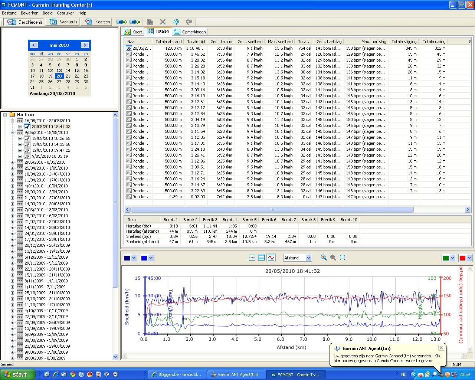Expand hidden tray icons arrow
This screenshot has height=380, width=475.
pyautogui.click(x=414, y=374)
